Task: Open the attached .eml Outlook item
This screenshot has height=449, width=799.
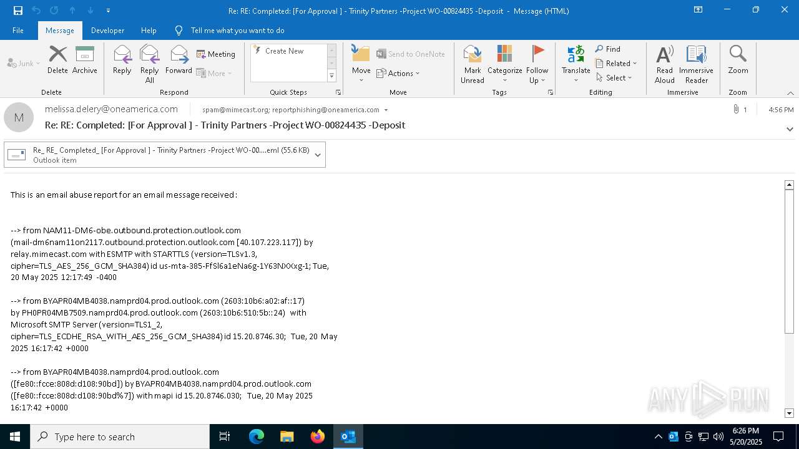Action: click(x=159, y=155)
